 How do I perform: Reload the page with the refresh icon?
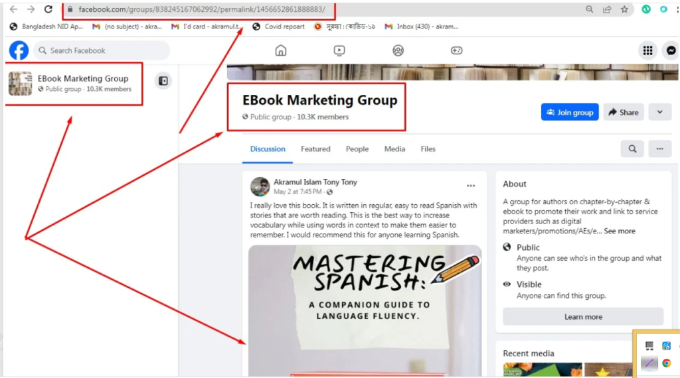tap(48, 9)
